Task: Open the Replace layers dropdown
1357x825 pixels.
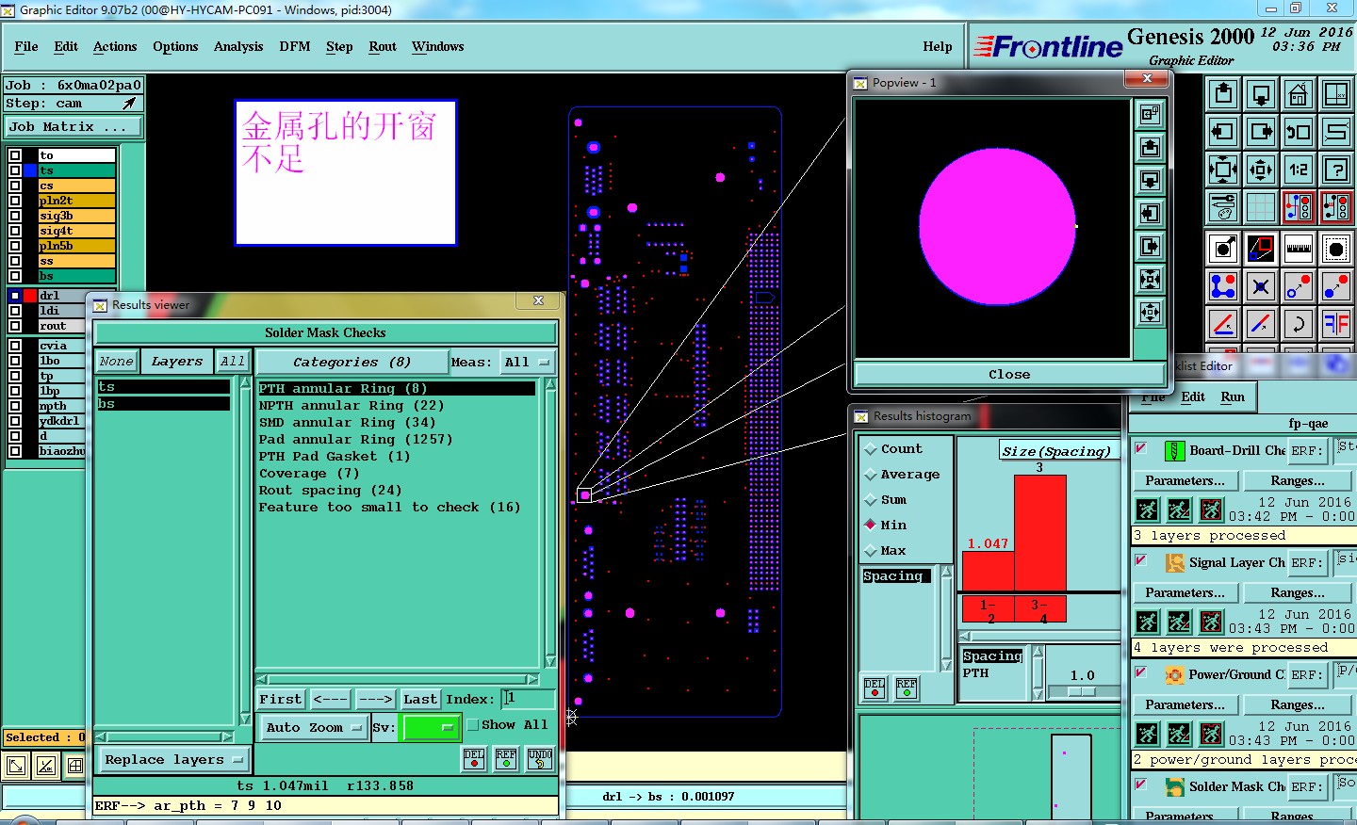Action: click(173, 760)
